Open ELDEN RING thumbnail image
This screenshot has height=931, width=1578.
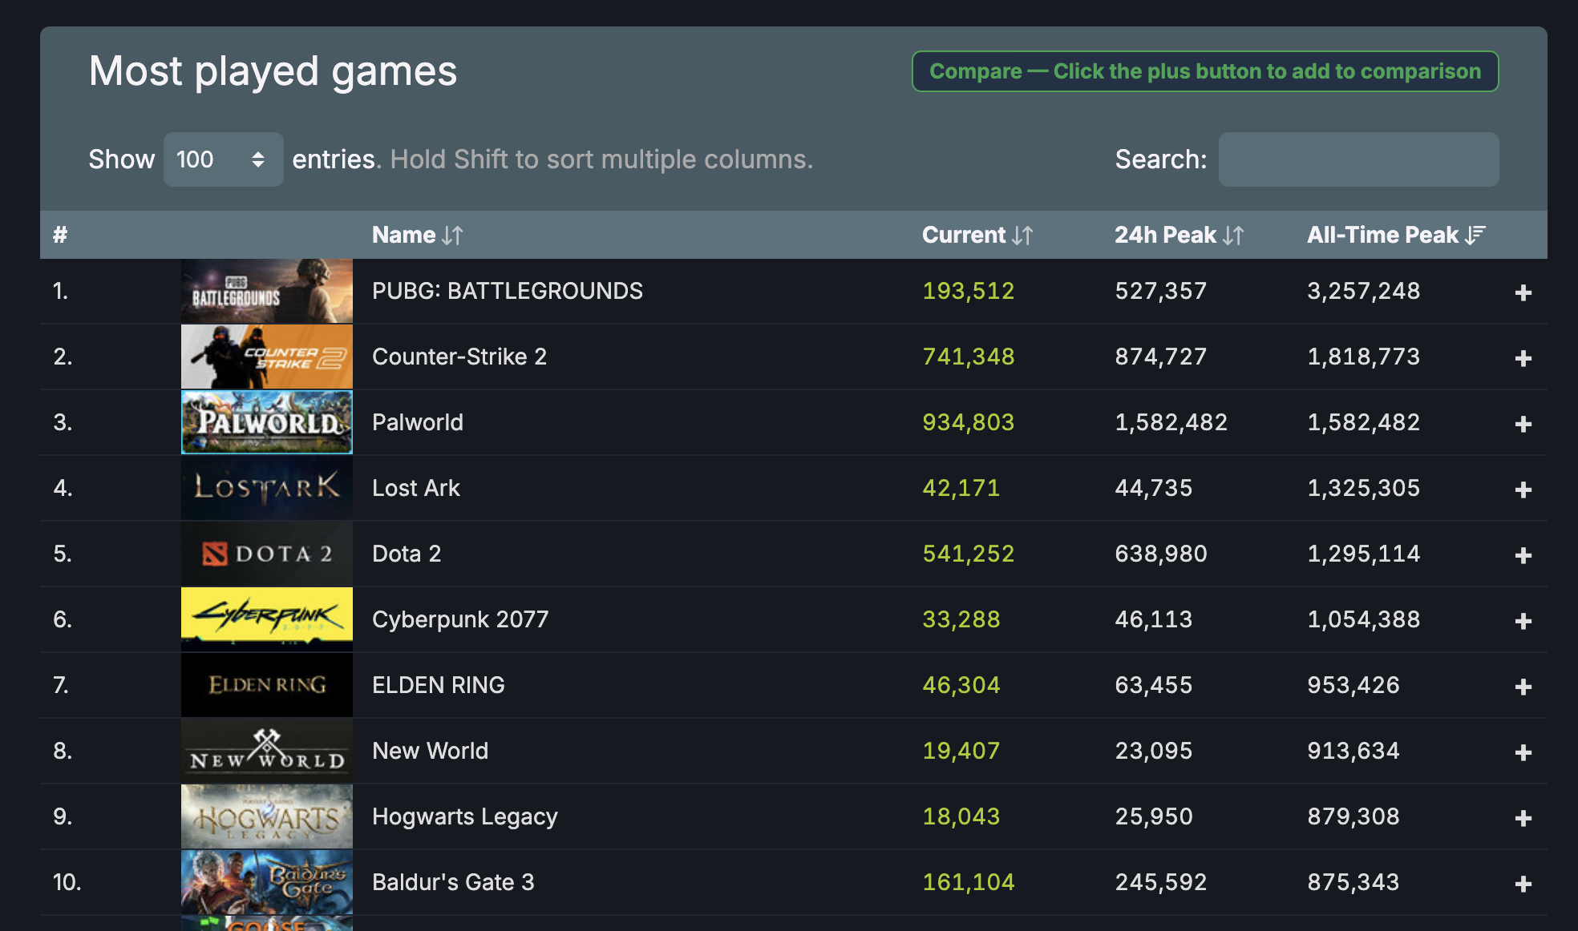click(x=267, y=685)
